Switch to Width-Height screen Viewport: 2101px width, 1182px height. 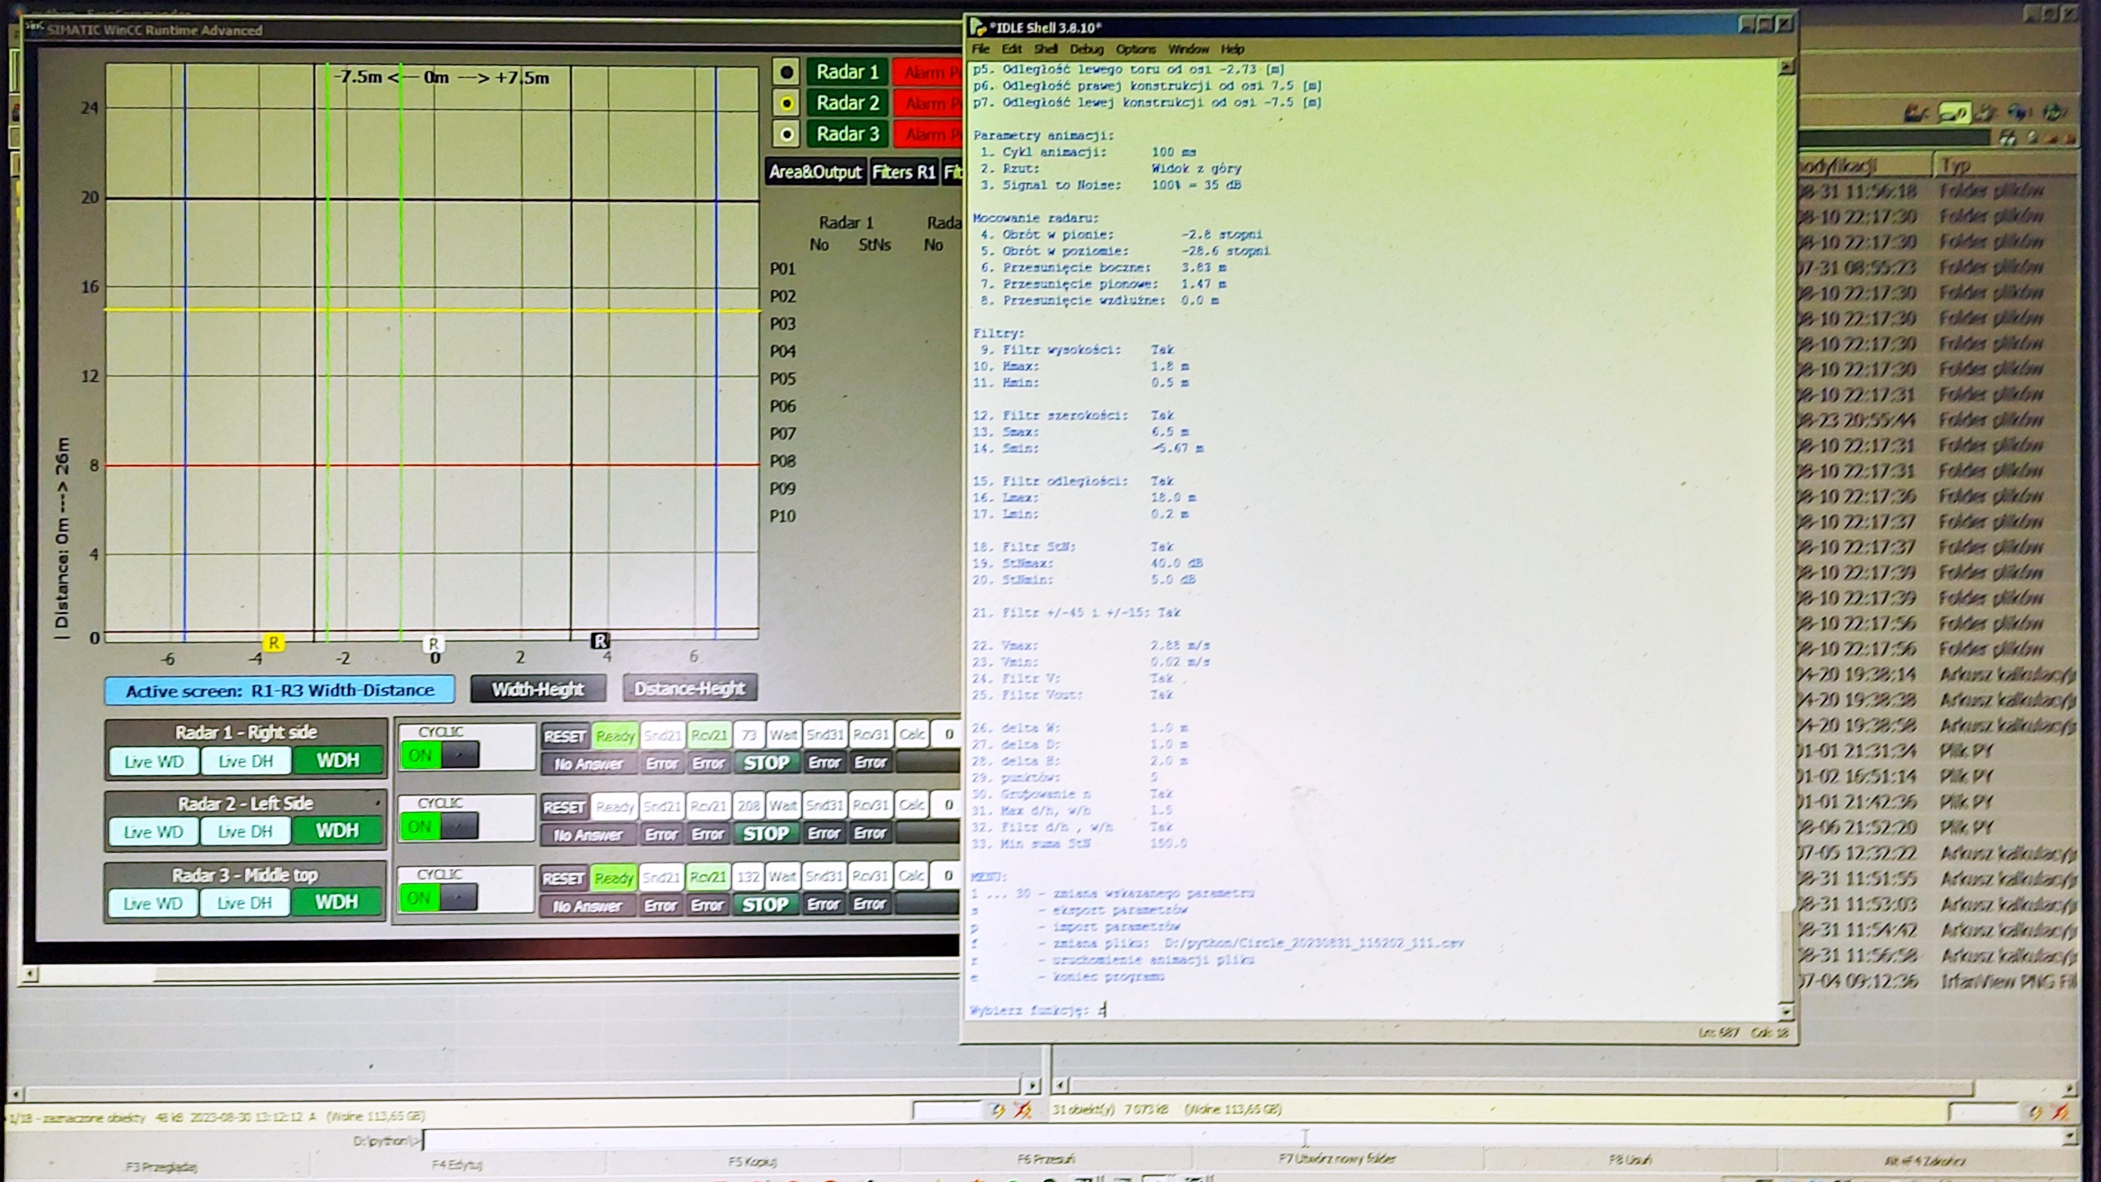click(x=538, y=688)
